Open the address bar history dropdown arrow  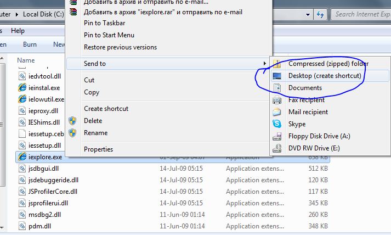click(x=308, y=15)
